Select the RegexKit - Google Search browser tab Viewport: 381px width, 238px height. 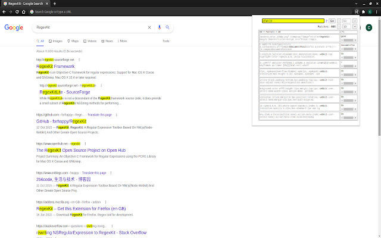tap(25, 4)
